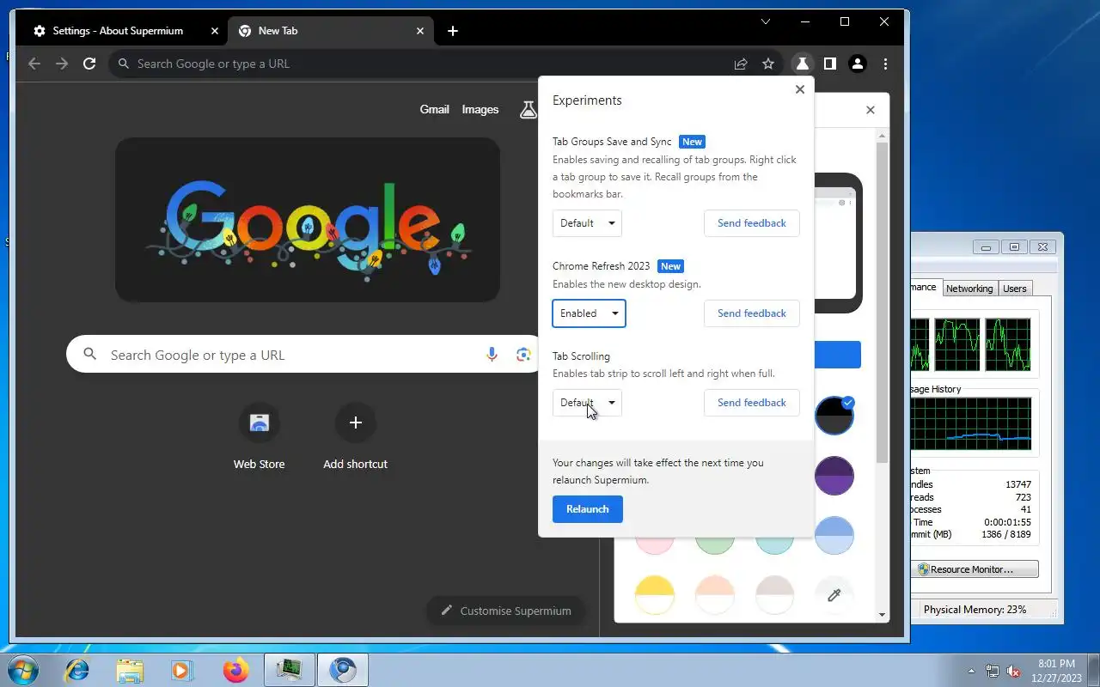The width and height of the screenshot is (1100, 687).
Task: Send feedback for Tab Scrolling
Action: click(x=752, y=403)
